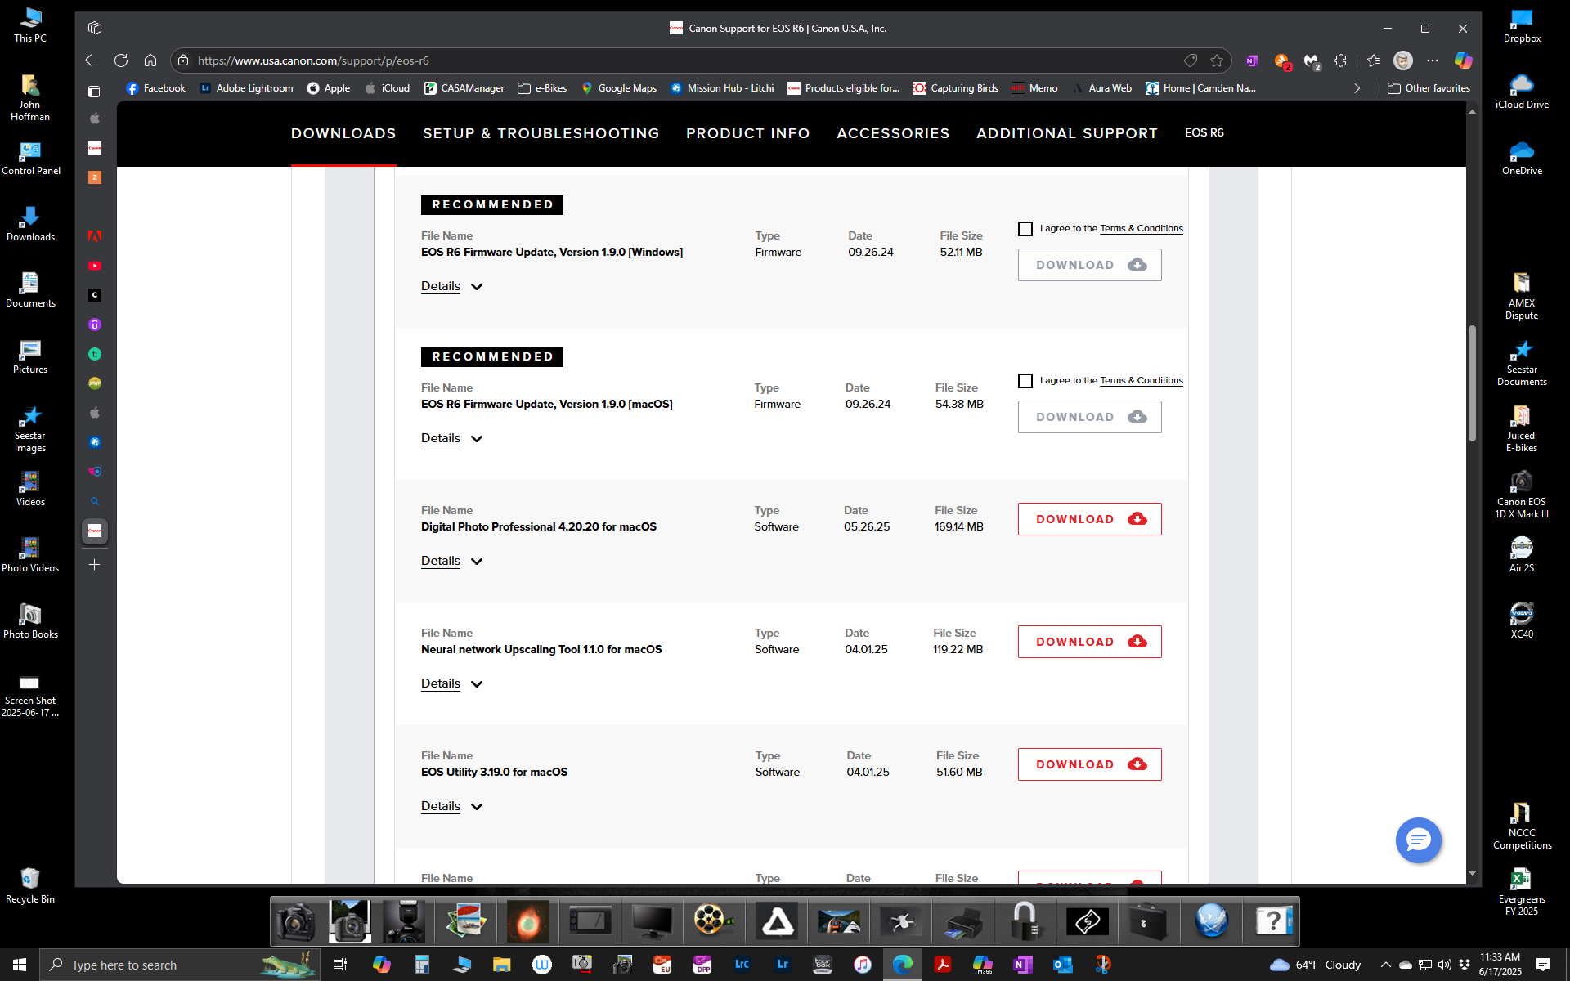Open browser extensions puzzle icon
This screenshot has width=1570, height=981.
[x=1340, y=60]
